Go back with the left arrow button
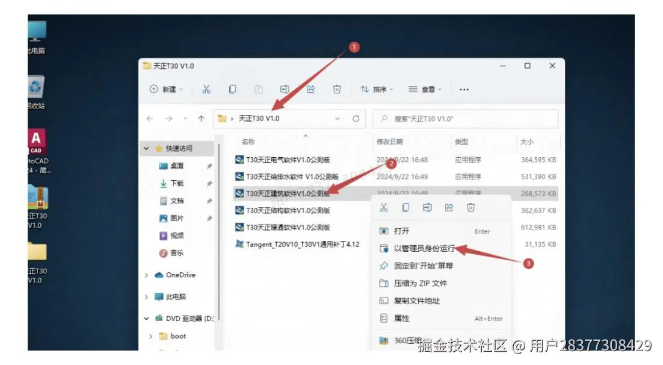 pos(150,119)
